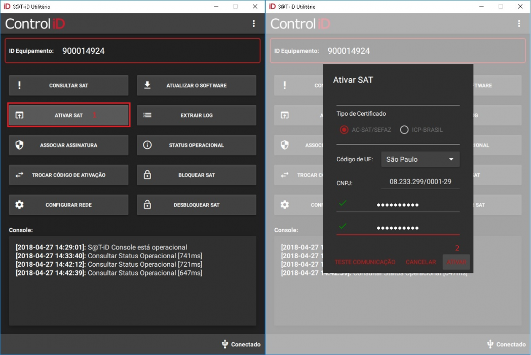Click the CNPJ input field
531x355 pixels.
click(420, 182)
